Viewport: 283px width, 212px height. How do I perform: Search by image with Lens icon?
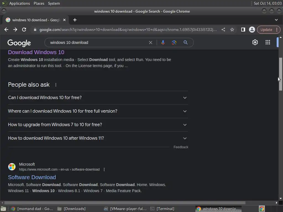(174, 43)
